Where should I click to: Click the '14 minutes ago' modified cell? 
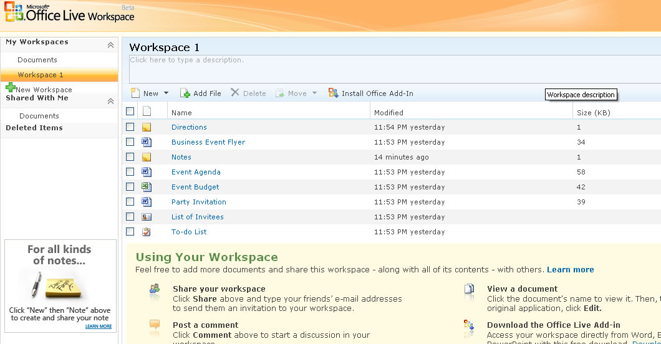pos(402,157)
